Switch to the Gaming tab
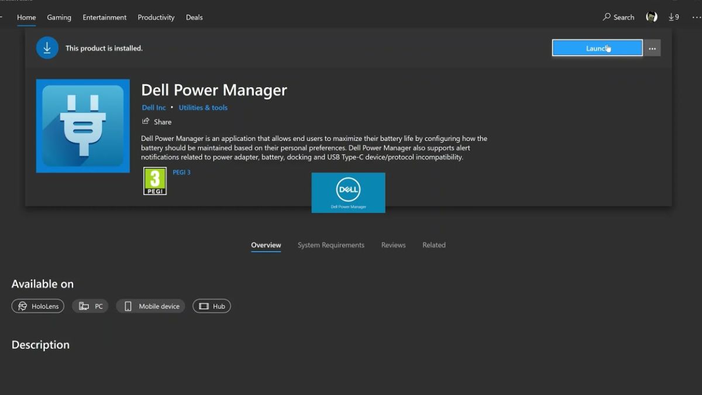702x395 pixels. coord(59,17)
